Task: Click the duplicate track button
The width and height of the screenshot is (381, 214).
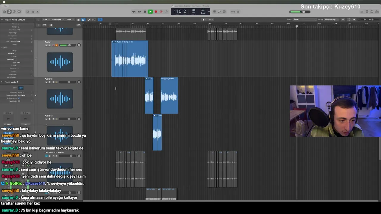Action: pyautogui.click(x=45, y=25)
